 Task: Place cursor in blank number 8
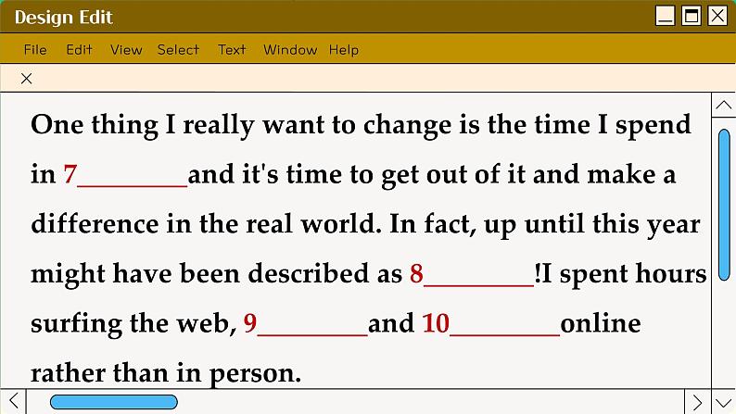click(x=478, y=275)
